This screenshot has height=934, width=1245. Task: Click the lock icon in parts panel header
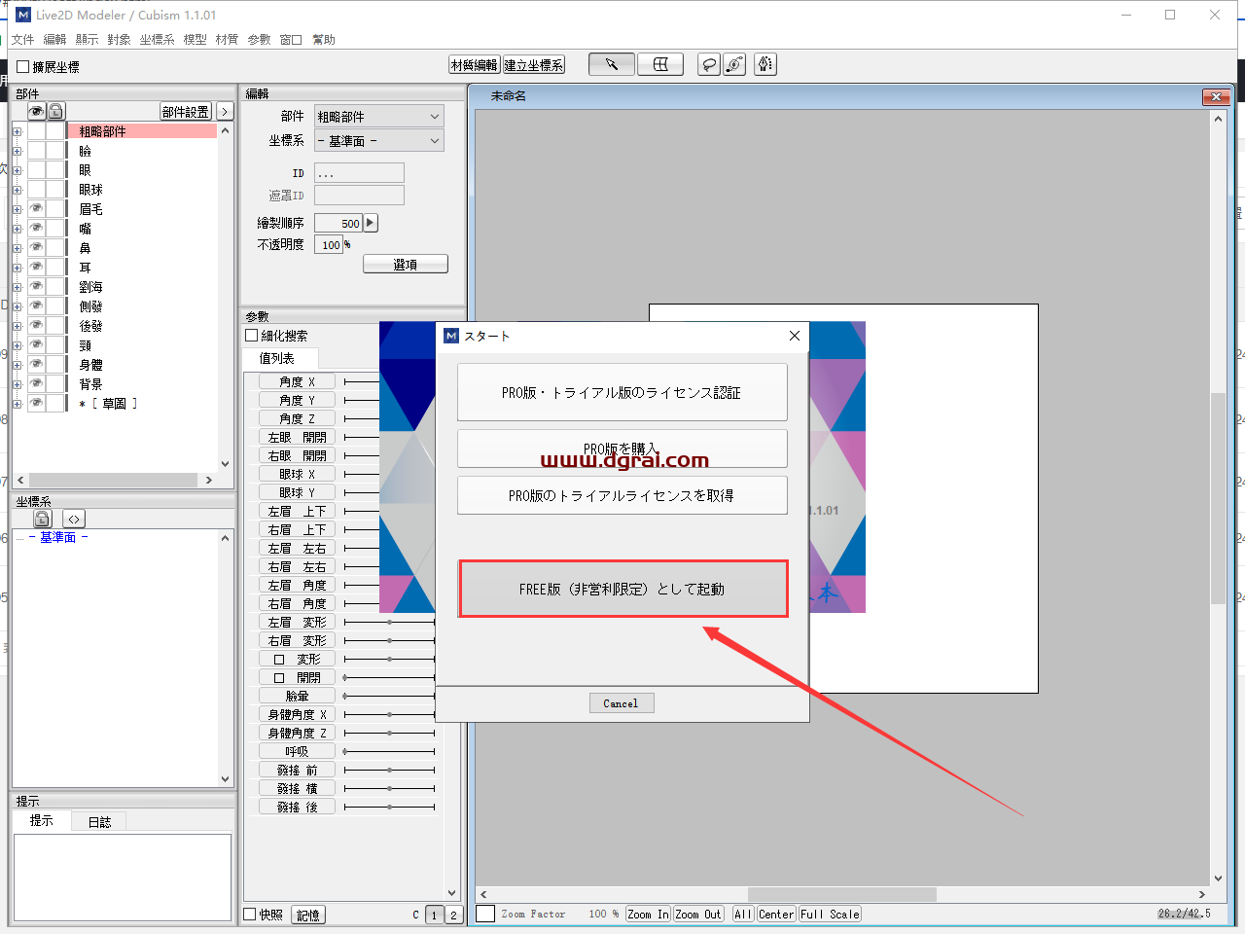55,112
